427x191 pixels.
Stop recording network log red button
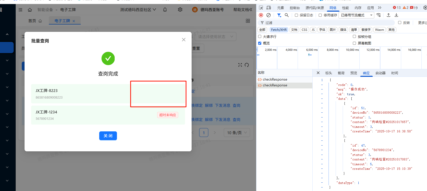pyautogui.click(x=261, y=15)
